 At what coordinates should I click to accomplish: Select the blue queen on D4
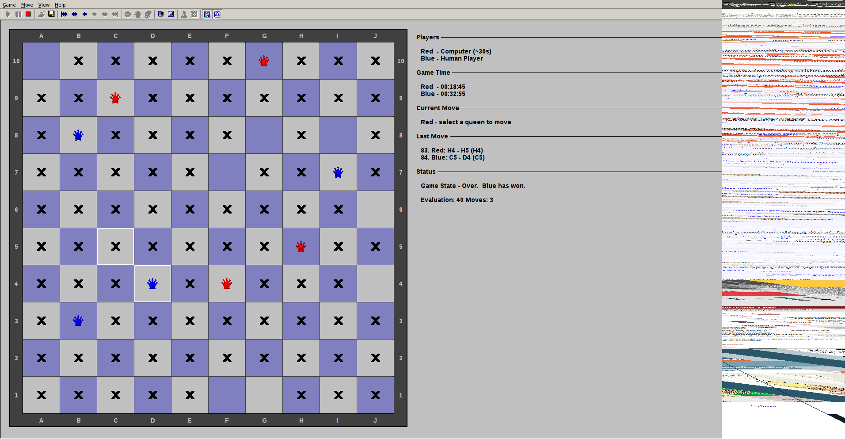[152, 284]
